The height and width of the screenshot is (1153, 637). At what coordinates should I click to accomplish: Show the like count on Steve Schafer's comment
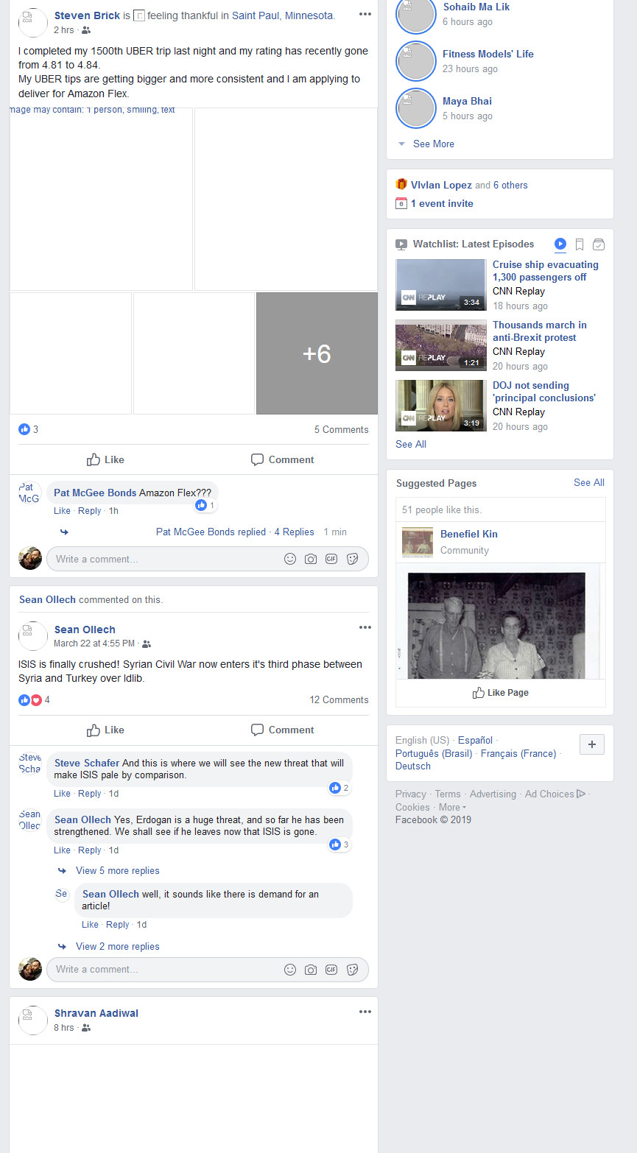pos(339,788)
